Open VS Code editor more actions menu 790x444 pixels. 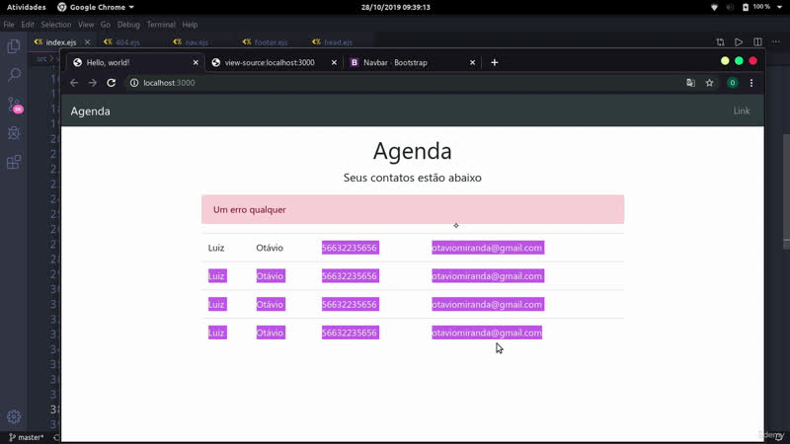tap(777, 42)
